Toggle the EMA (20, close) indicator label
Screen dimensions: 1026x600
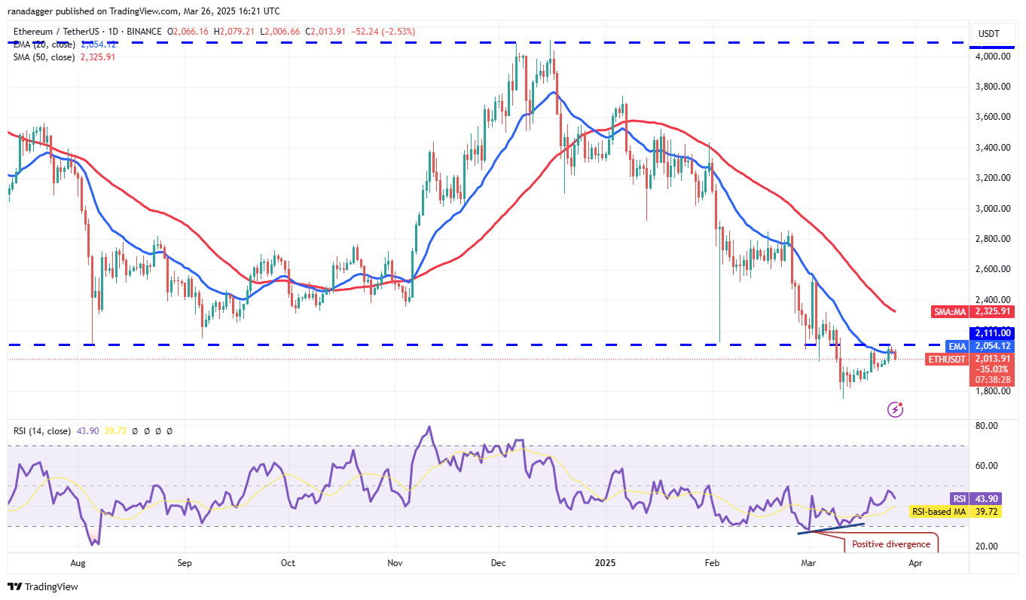tap(45, 44)
